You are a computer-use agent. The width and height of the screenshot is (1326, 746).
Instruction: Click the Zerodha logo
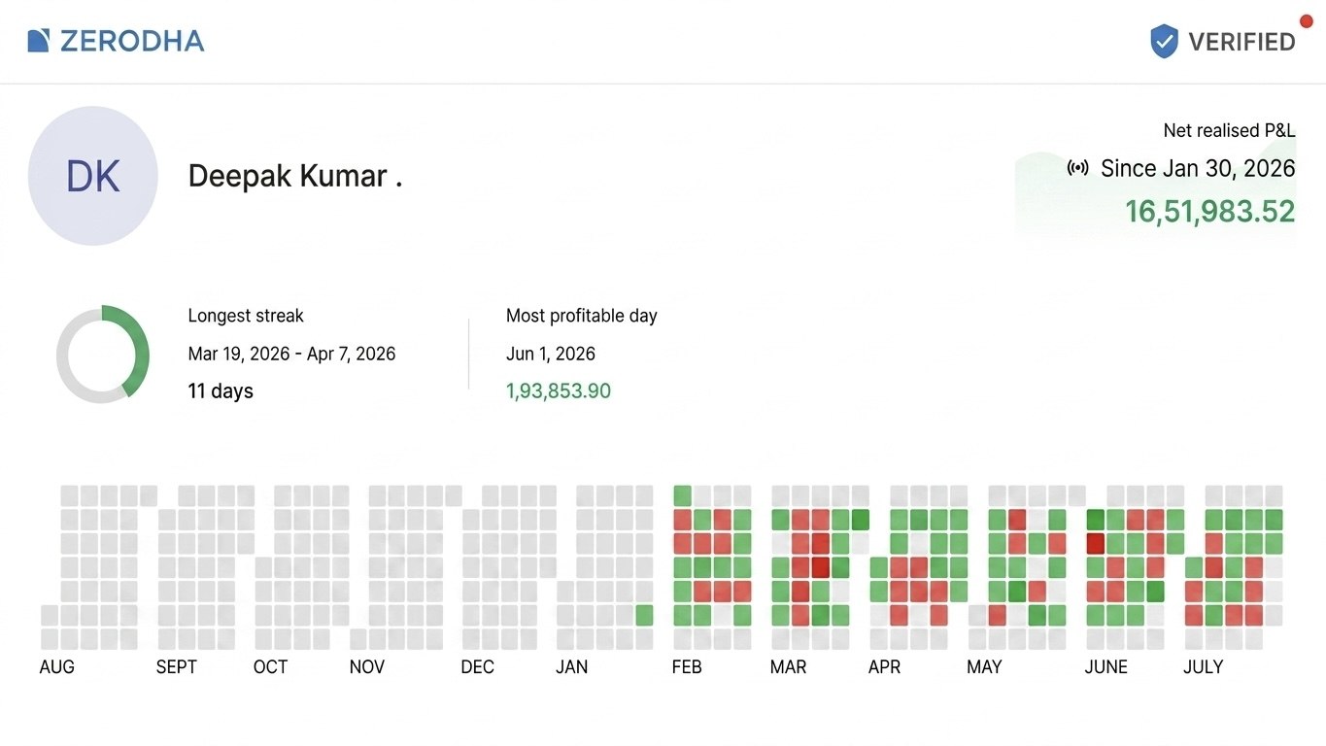[x=116, y=41]
